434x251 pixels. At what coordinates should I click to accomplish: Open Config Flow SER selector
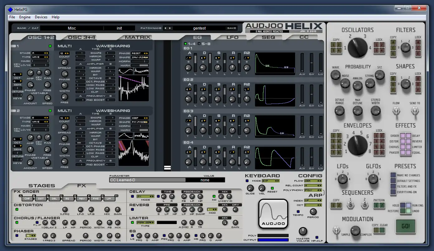click(313, 181)
